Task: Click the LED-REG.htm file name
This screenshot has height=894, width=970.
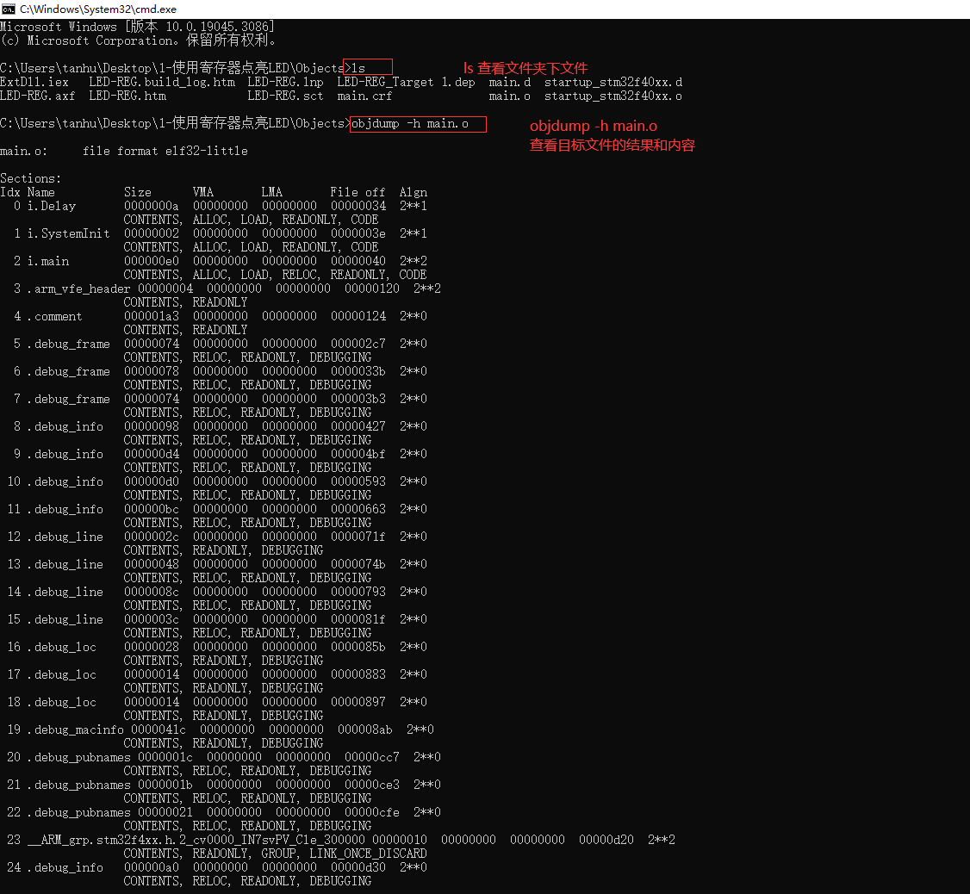Action: tap(127, 96)
